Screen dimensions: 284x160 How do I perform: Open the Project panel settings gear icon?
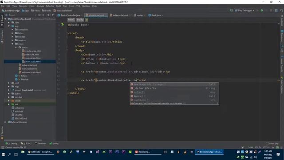48,15
